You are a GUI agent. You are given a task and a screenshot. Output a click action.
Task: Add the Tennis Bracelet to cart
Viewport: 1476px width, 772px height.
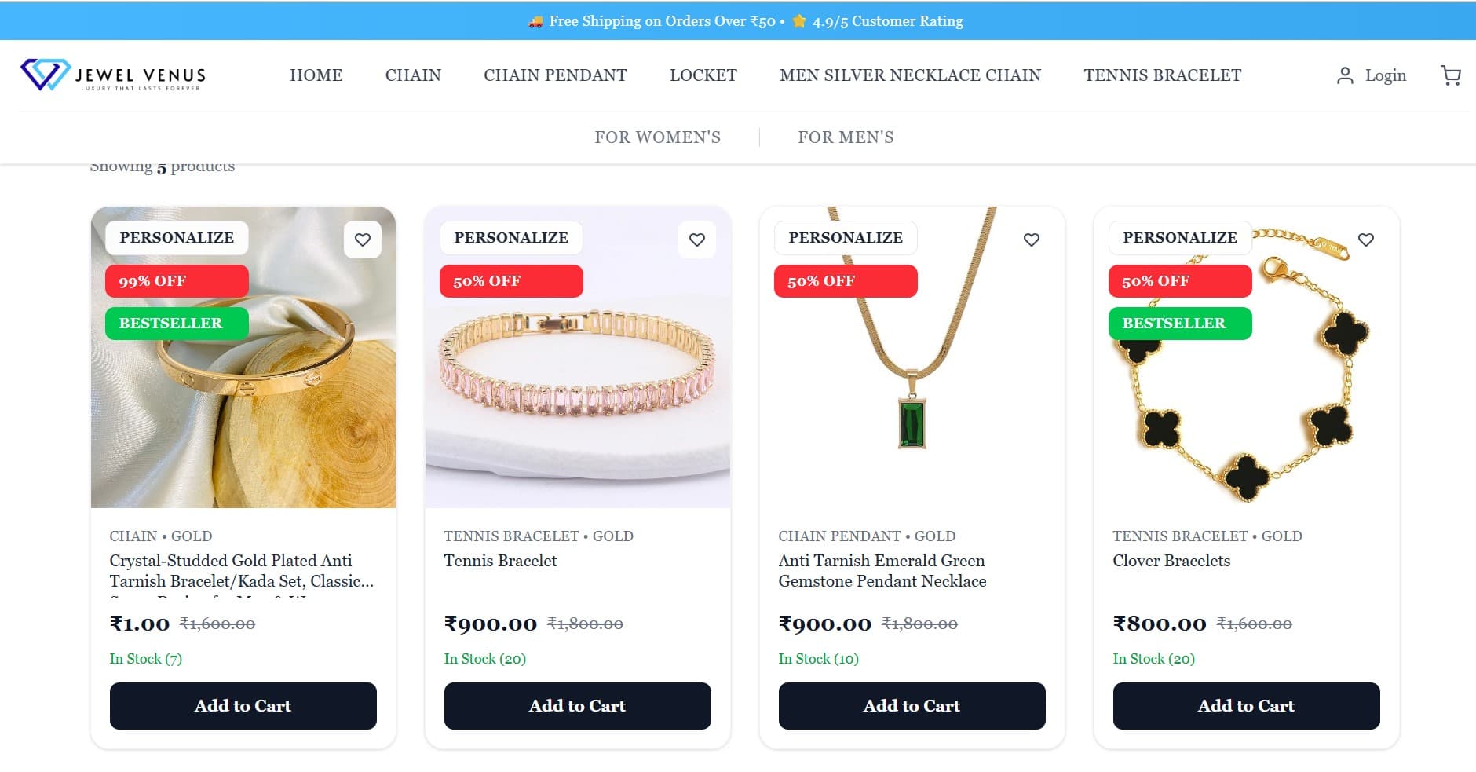click(x=577, y=705)
